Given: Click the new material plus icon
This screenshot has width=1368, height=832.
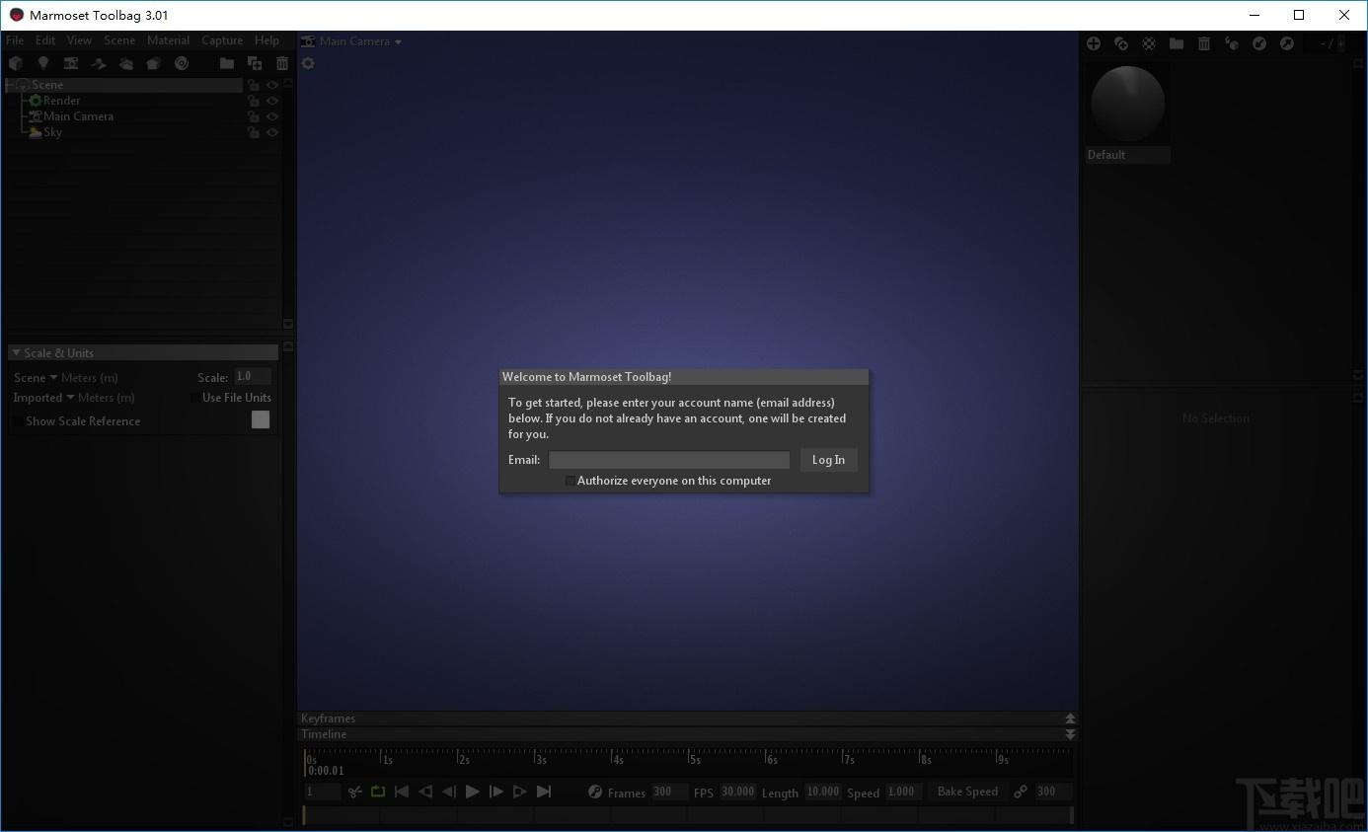Looking at the screenshot, I should pyautogui.click(x=1094, y=43).
